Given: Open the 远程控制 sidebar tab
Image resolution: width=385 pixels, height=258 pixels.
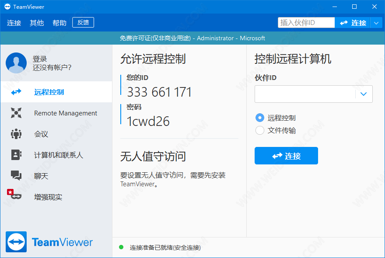Looking at the screenshot, I should click(x=56, y=92).
